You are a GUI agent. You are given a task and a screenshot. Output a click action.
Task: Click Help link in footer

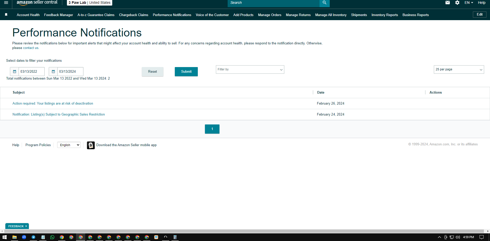[16, 145]
